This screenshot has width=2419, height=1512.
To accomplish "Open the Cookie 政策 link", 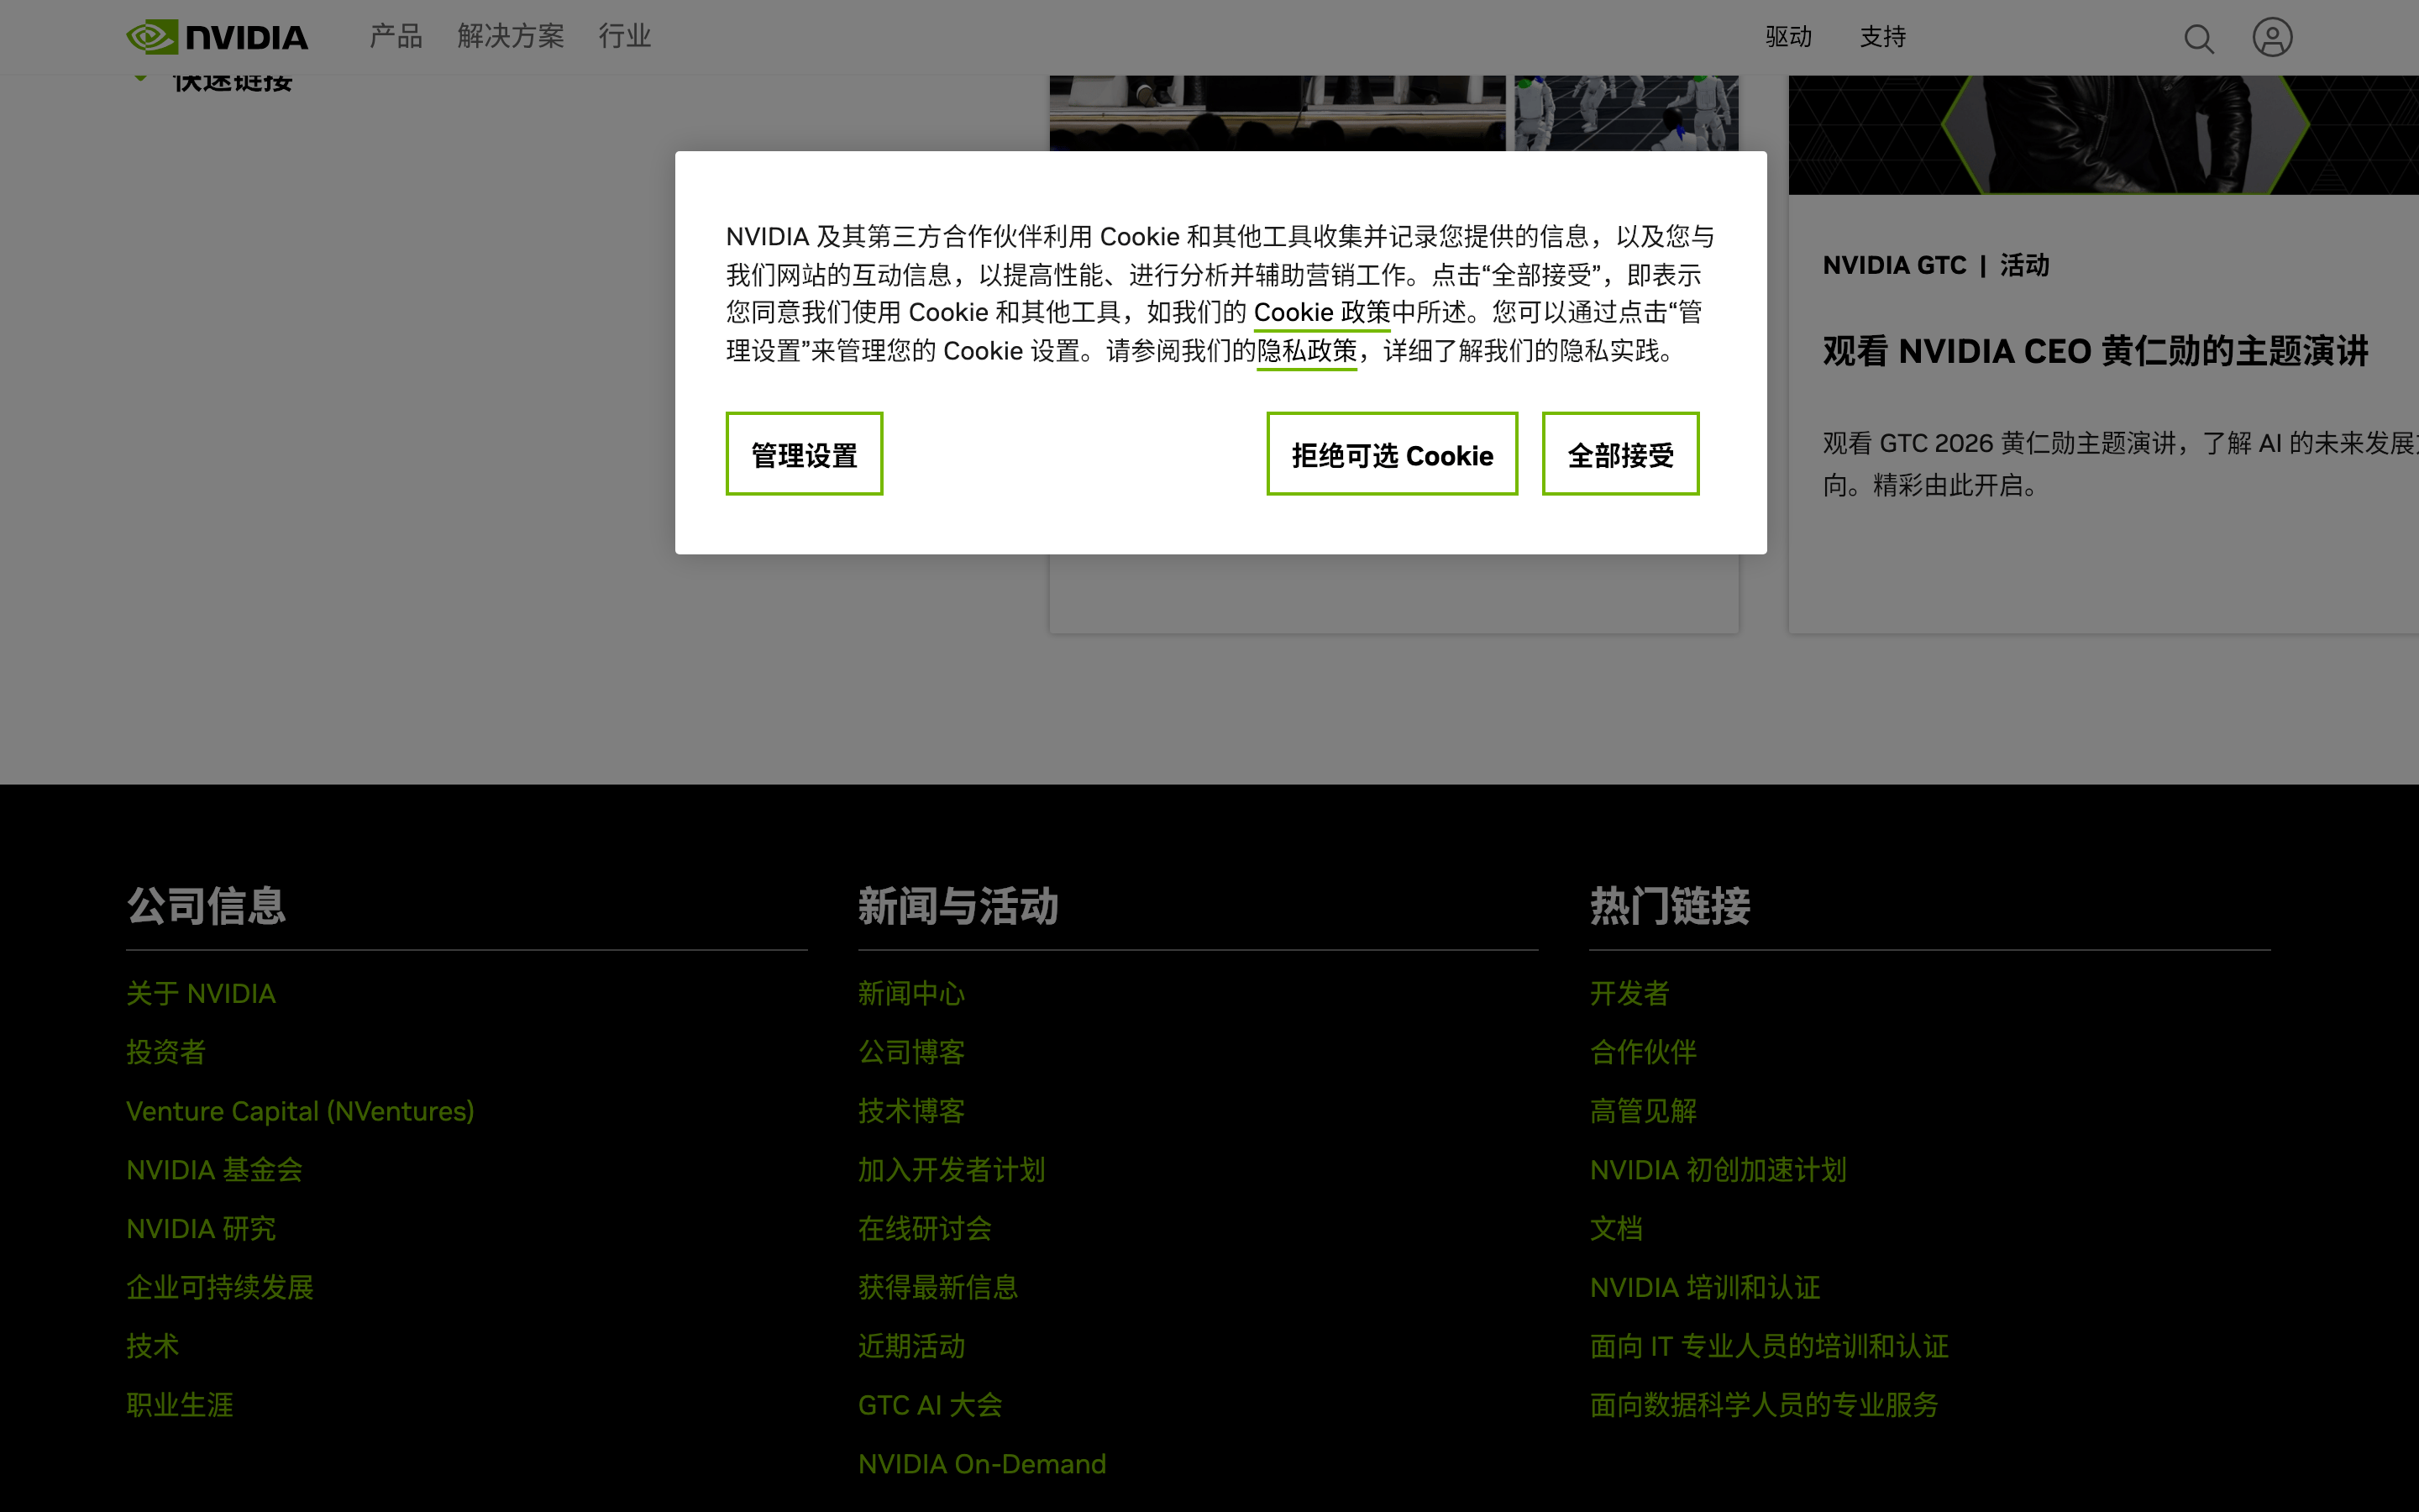I will tap(1321, 313).
